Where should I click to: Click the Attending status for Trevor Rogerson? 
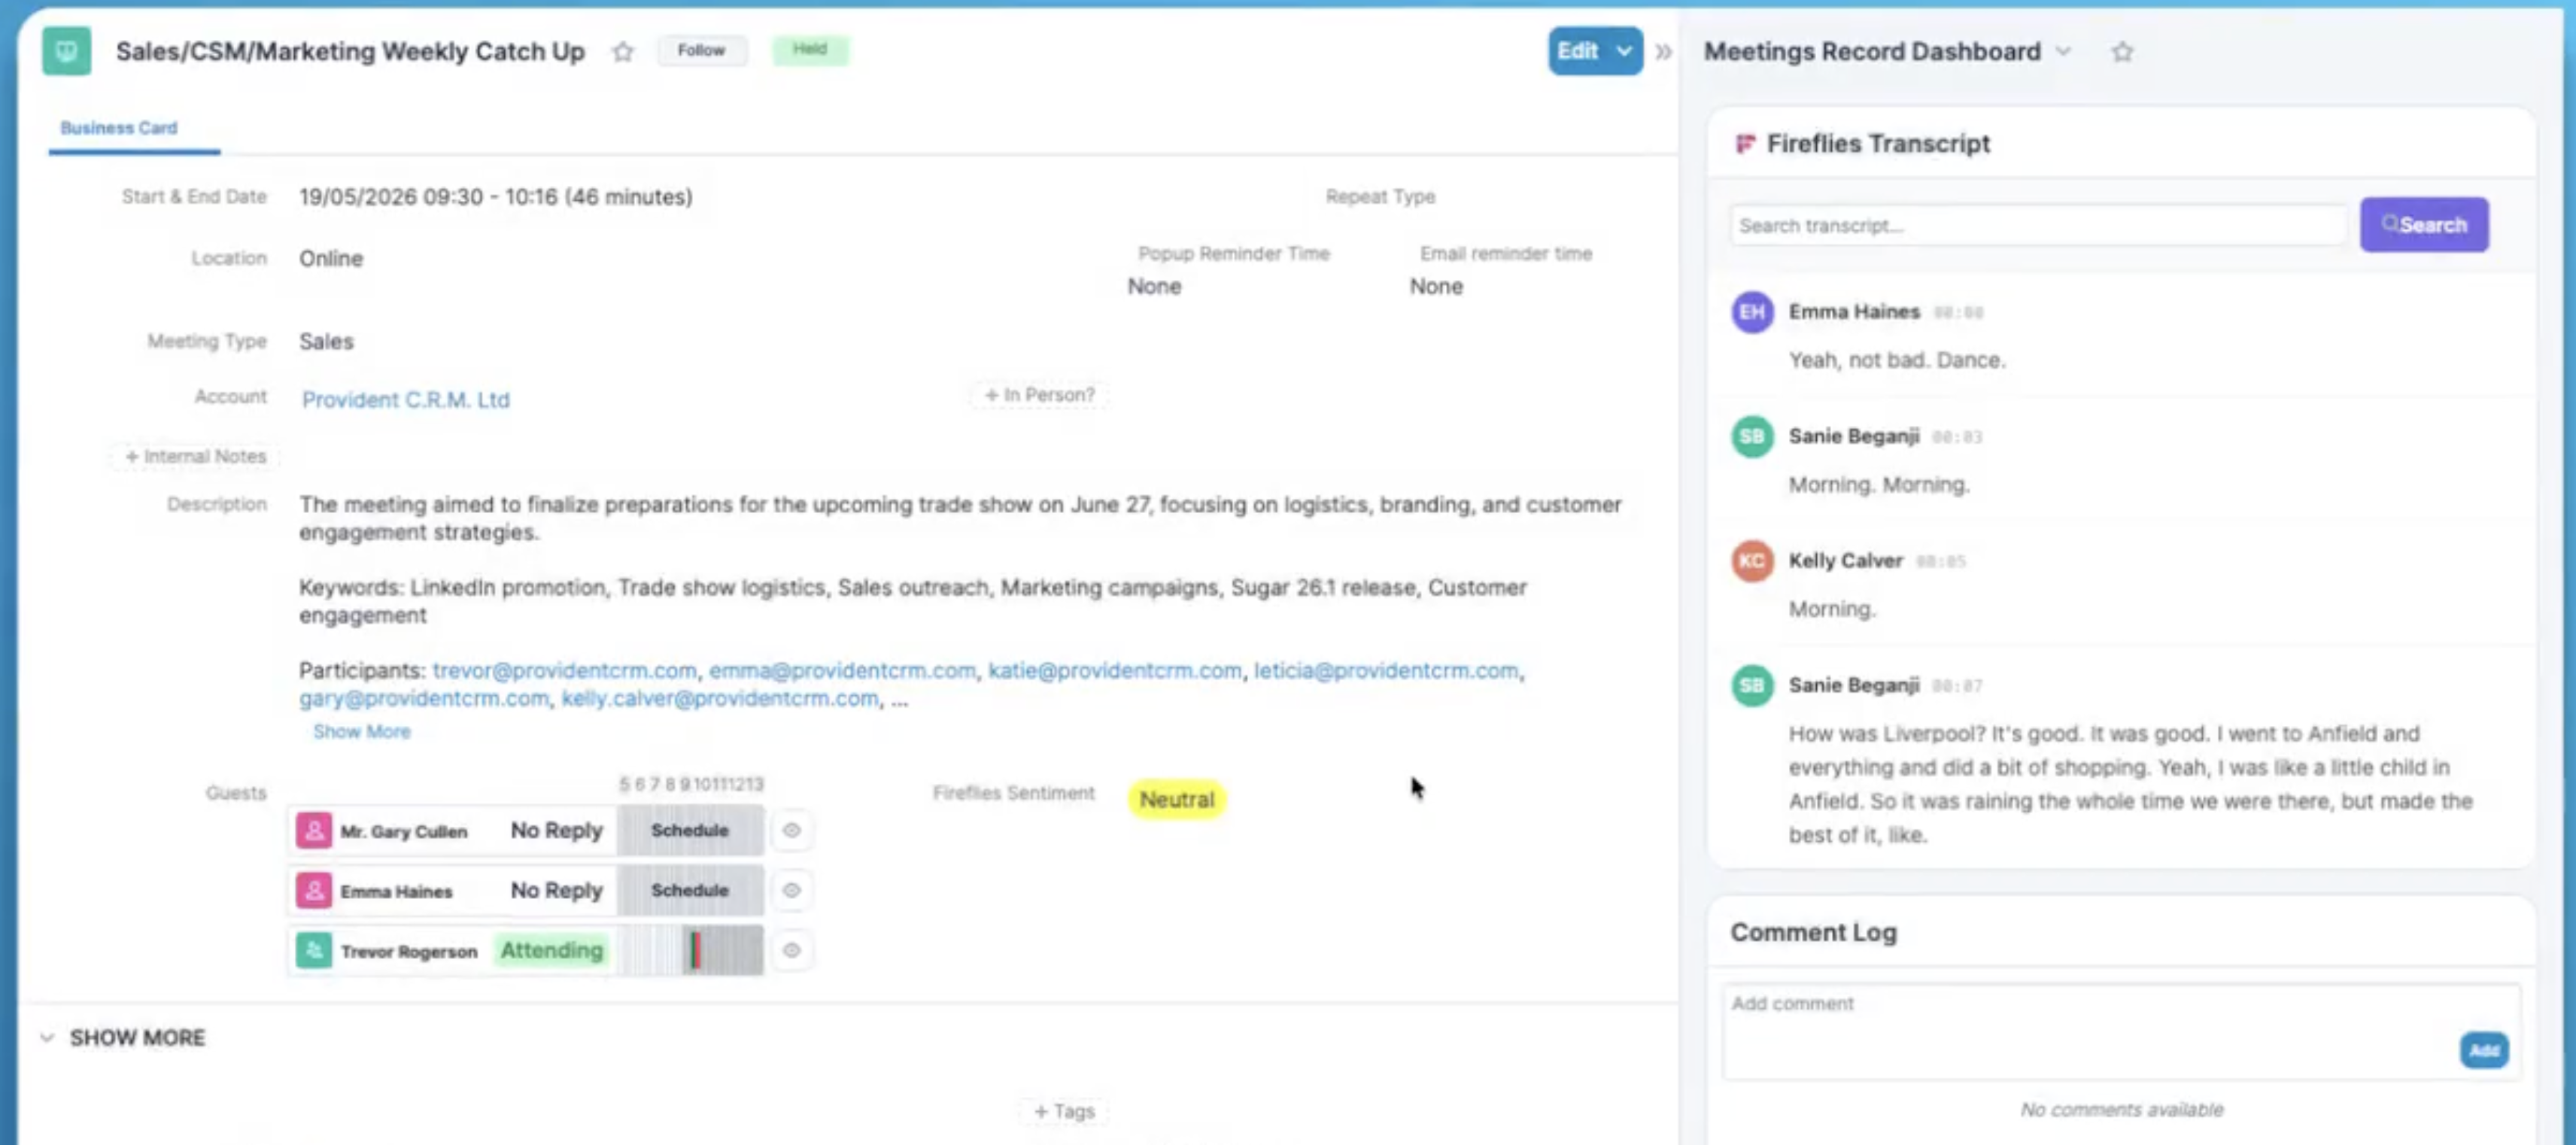pyautogui.click(x=552, y=951)
